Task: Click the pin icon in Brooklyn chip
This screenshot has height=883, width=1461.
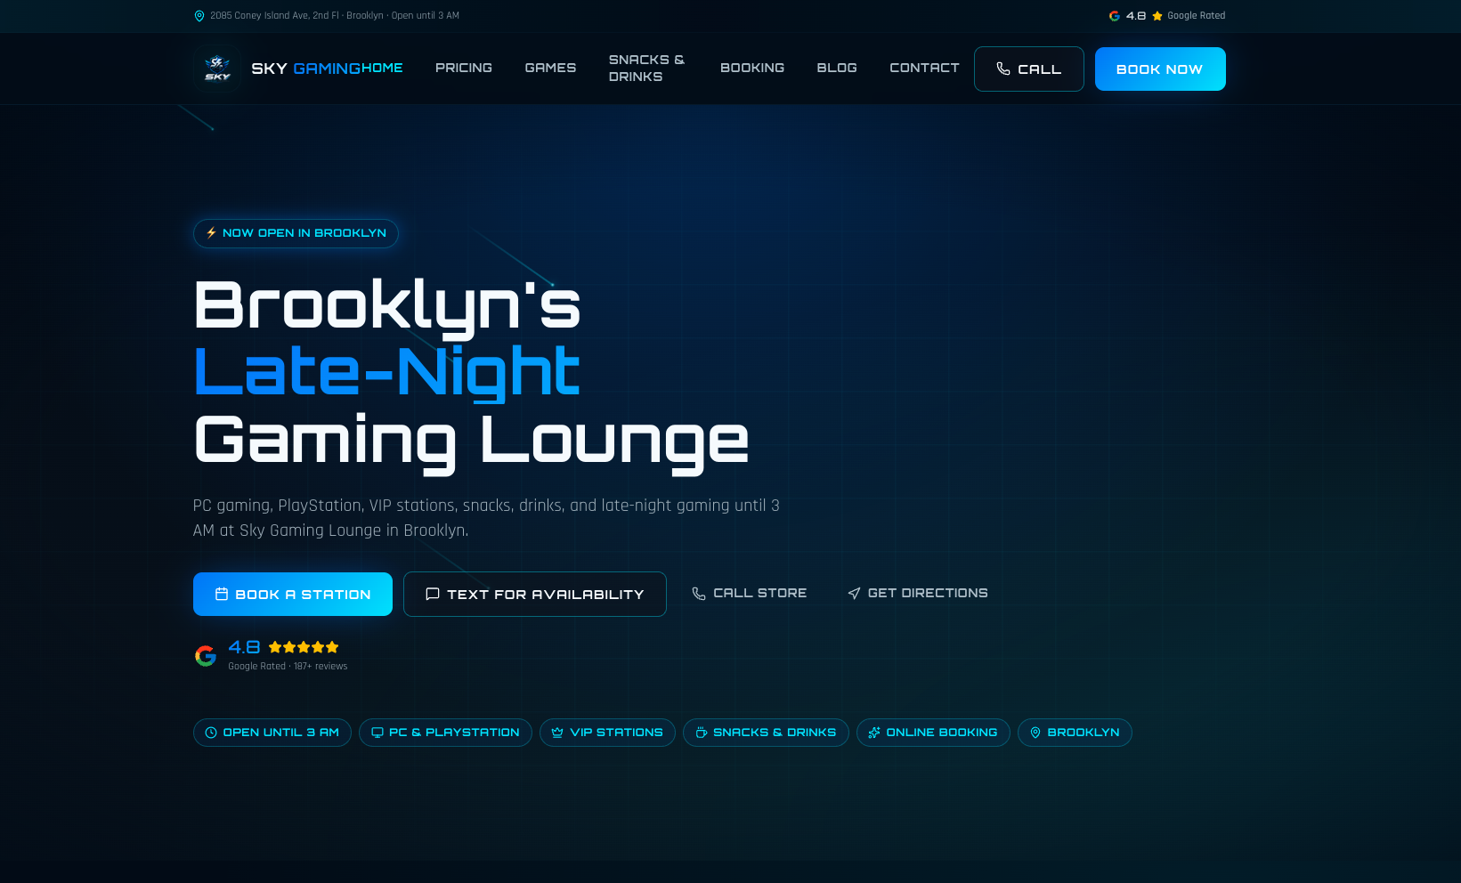Action: point(1035,733)
